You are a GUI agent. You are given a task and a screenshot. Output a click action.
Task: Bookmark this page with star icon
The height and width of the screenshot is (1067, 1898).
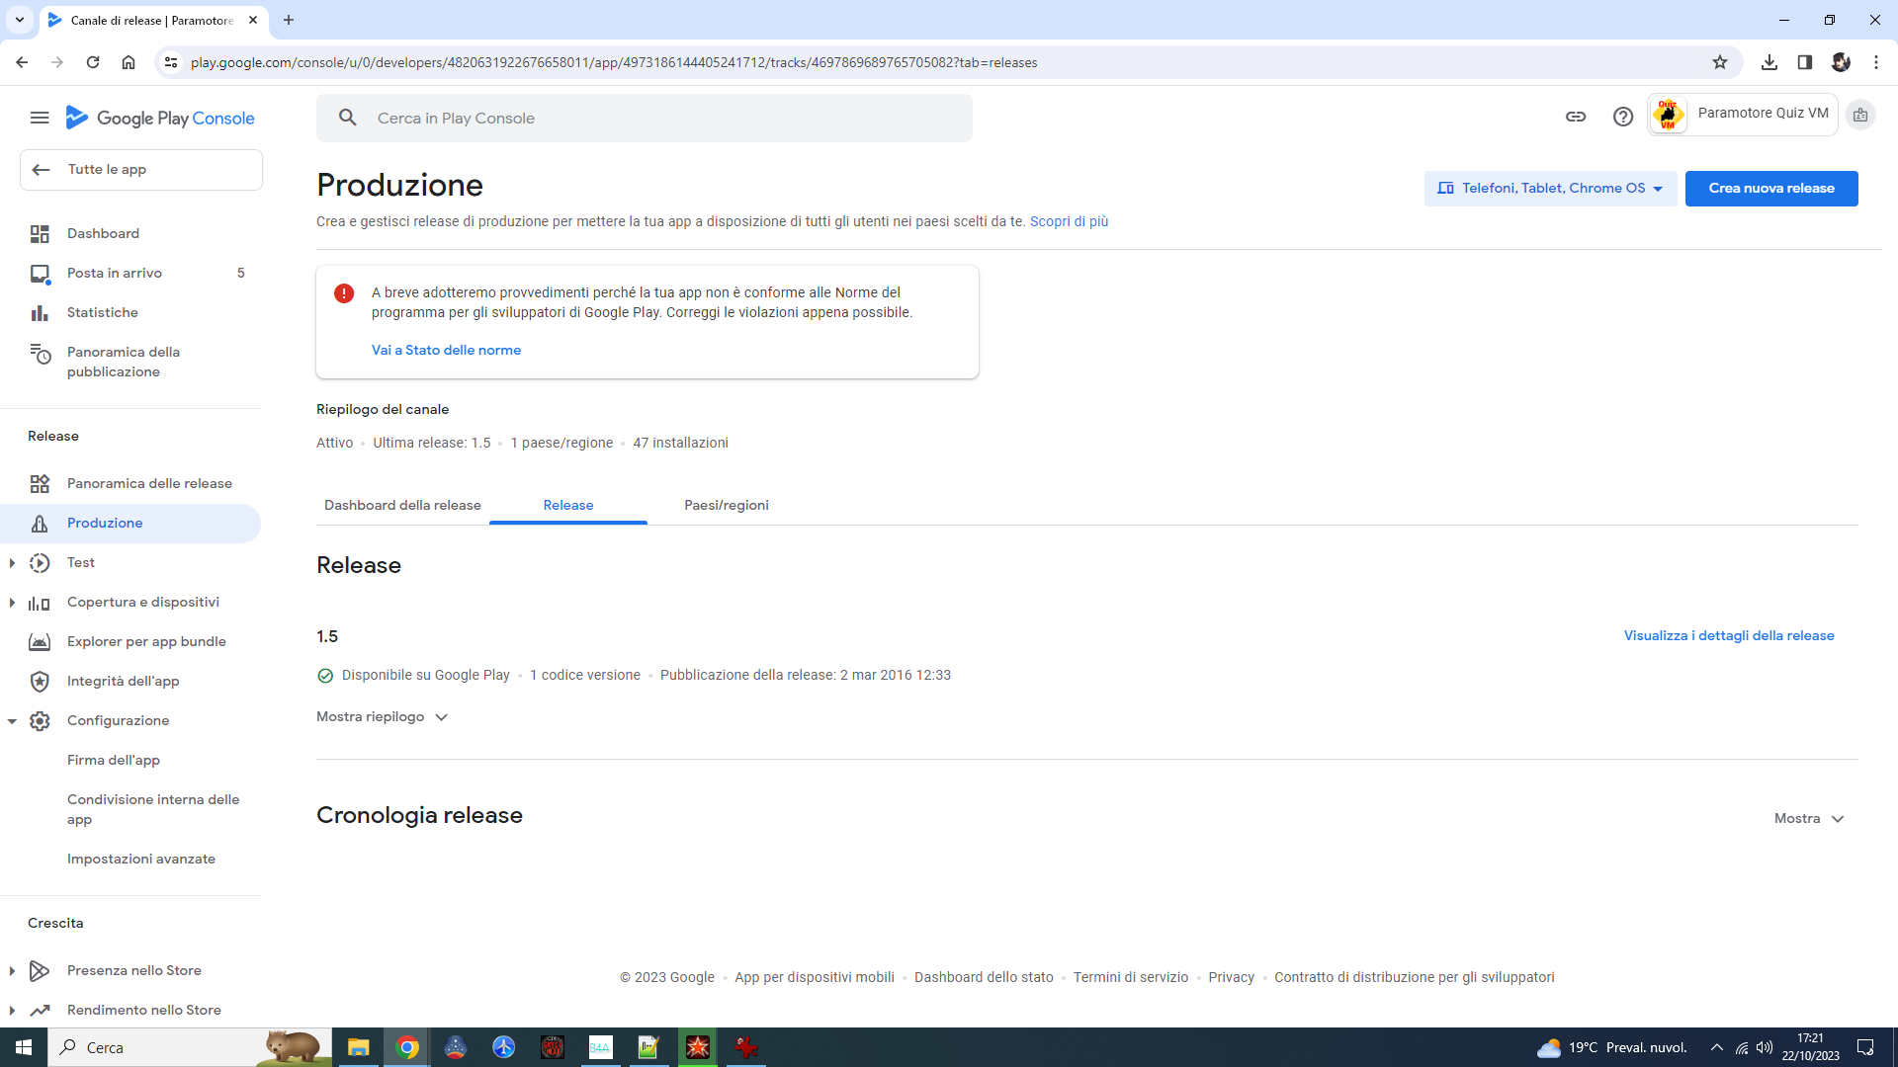[1720, 62]
